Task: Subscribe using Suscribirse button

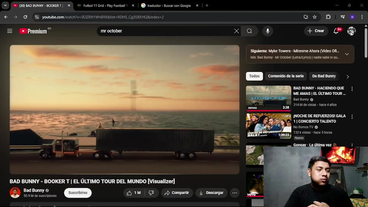Action: [78, 193]
